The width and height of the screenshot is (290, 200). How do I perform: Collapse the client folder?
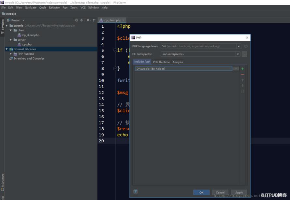click(11, 30)
